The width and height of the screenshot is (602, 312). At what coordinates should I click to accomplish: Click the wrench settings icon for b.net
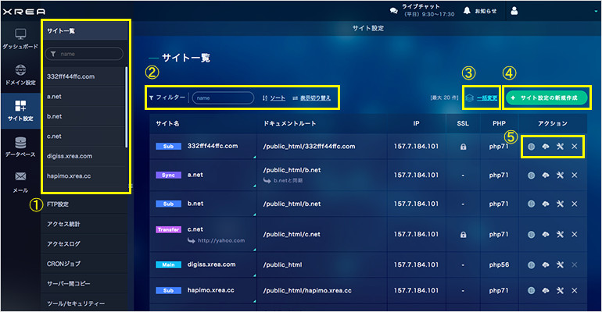click(560, 204)
